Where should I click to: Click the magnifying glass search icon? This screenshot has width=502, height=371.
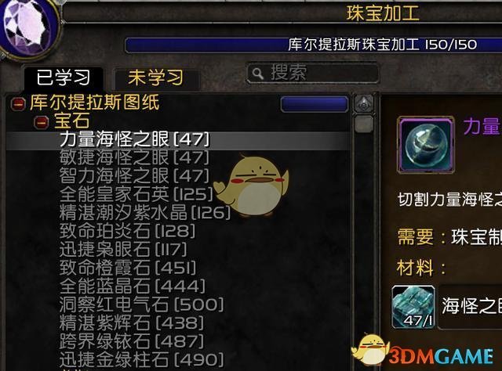click(x=257, y=74)
